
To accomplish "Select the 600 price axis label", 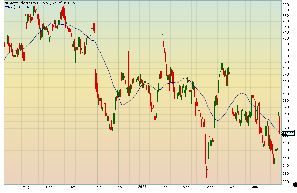I will 285,121.
